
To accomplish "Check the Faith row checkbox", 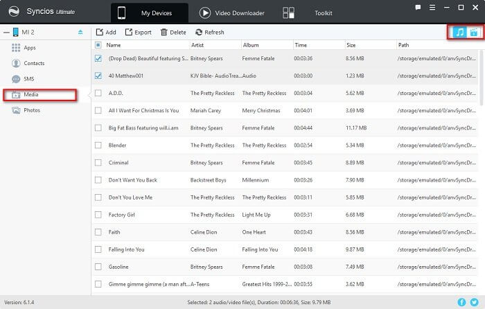I will point(98,231).
